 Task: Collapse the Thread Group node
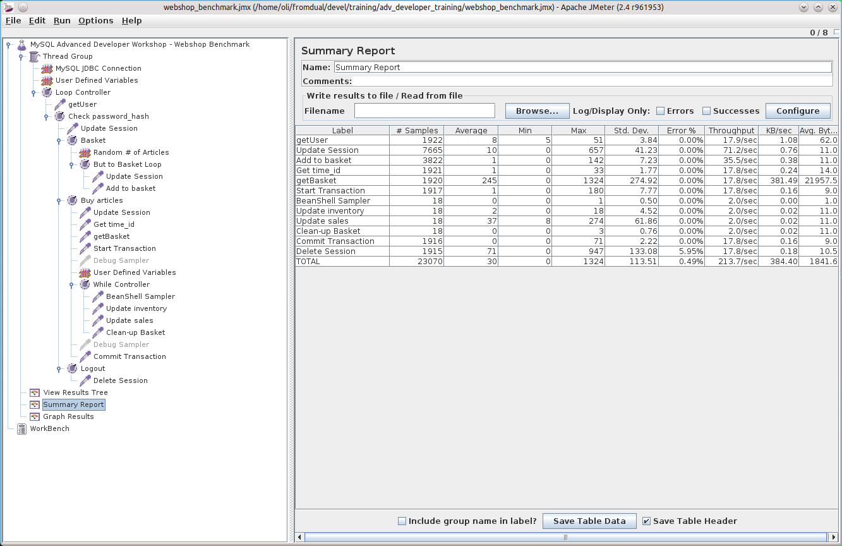[21, 56]
